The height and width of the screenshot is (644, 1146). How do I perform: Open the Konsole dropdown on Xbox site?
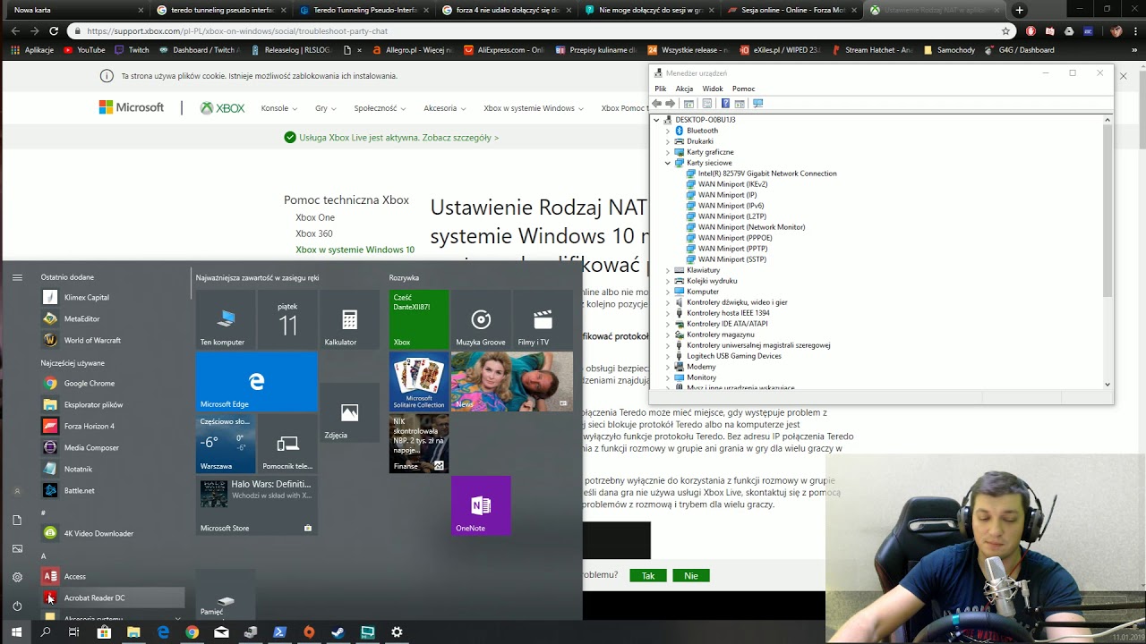coord(280,108)
